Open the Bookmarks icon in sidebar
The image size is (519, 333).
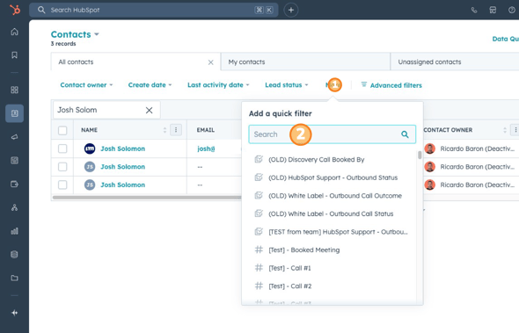pos(14,54)
